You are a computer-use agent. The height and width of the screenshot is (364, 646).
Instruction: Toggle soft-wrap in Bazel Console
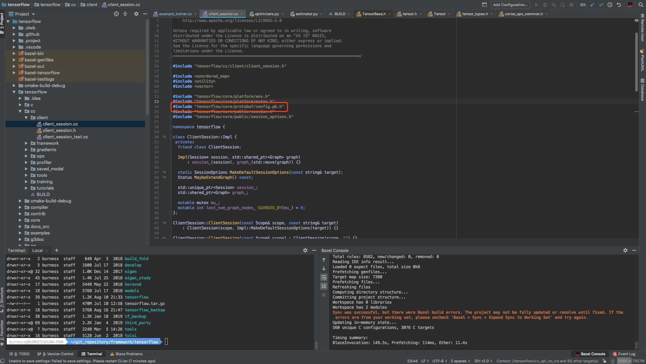(324, 277)
